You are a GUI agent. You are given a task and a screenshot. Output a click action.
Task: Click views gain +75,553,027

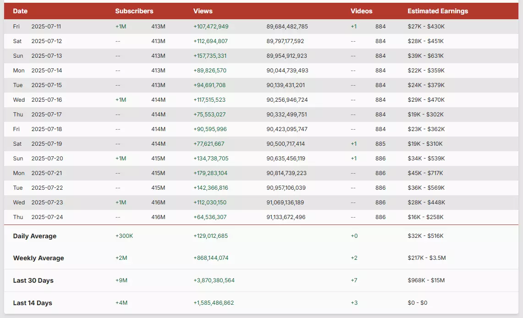(x=209, y=115)
